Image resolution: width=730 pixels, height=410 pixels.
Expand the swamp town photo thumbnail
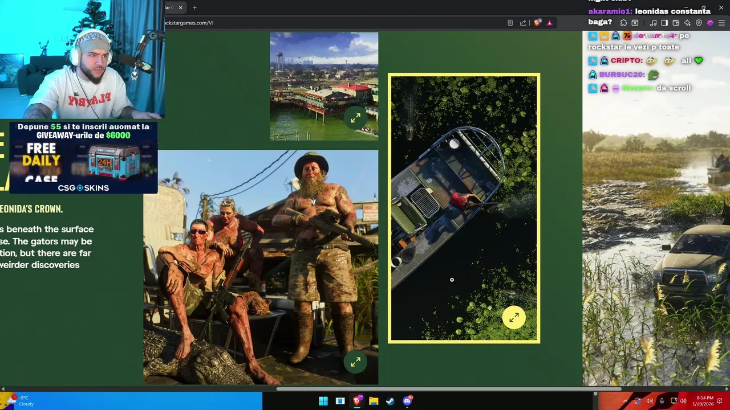click(x=355, y=118)
